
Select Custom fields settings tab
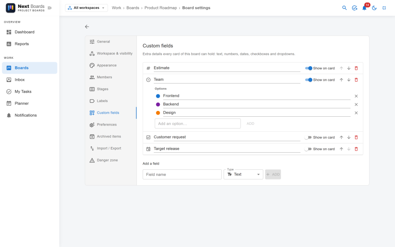coord(111,113)
